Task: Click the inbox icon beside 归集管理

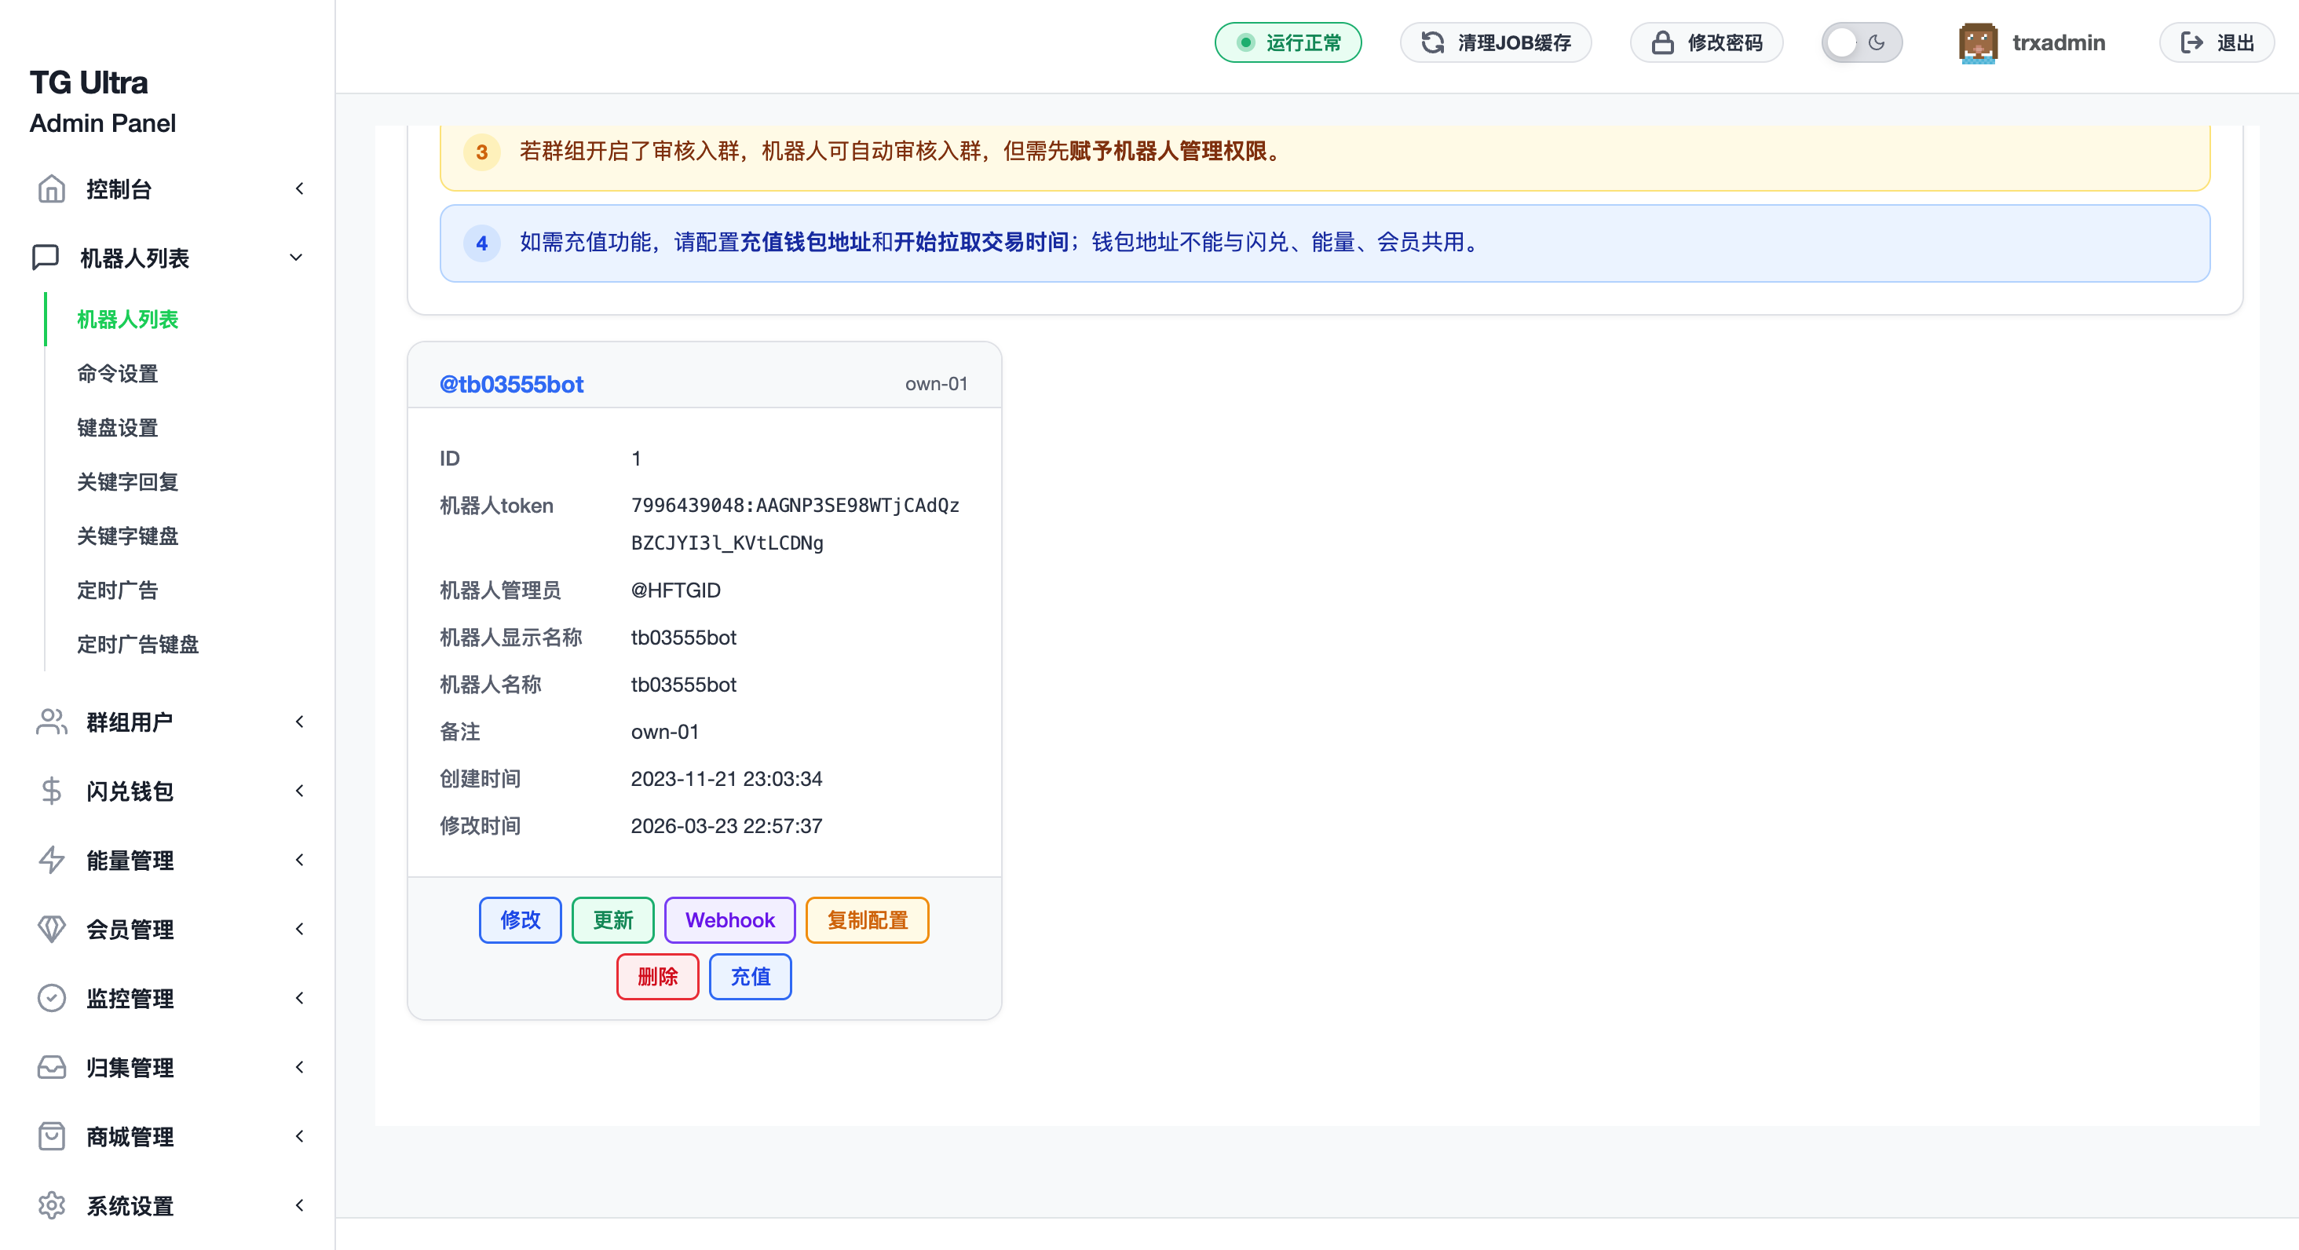Action: tap(52, 1067)
